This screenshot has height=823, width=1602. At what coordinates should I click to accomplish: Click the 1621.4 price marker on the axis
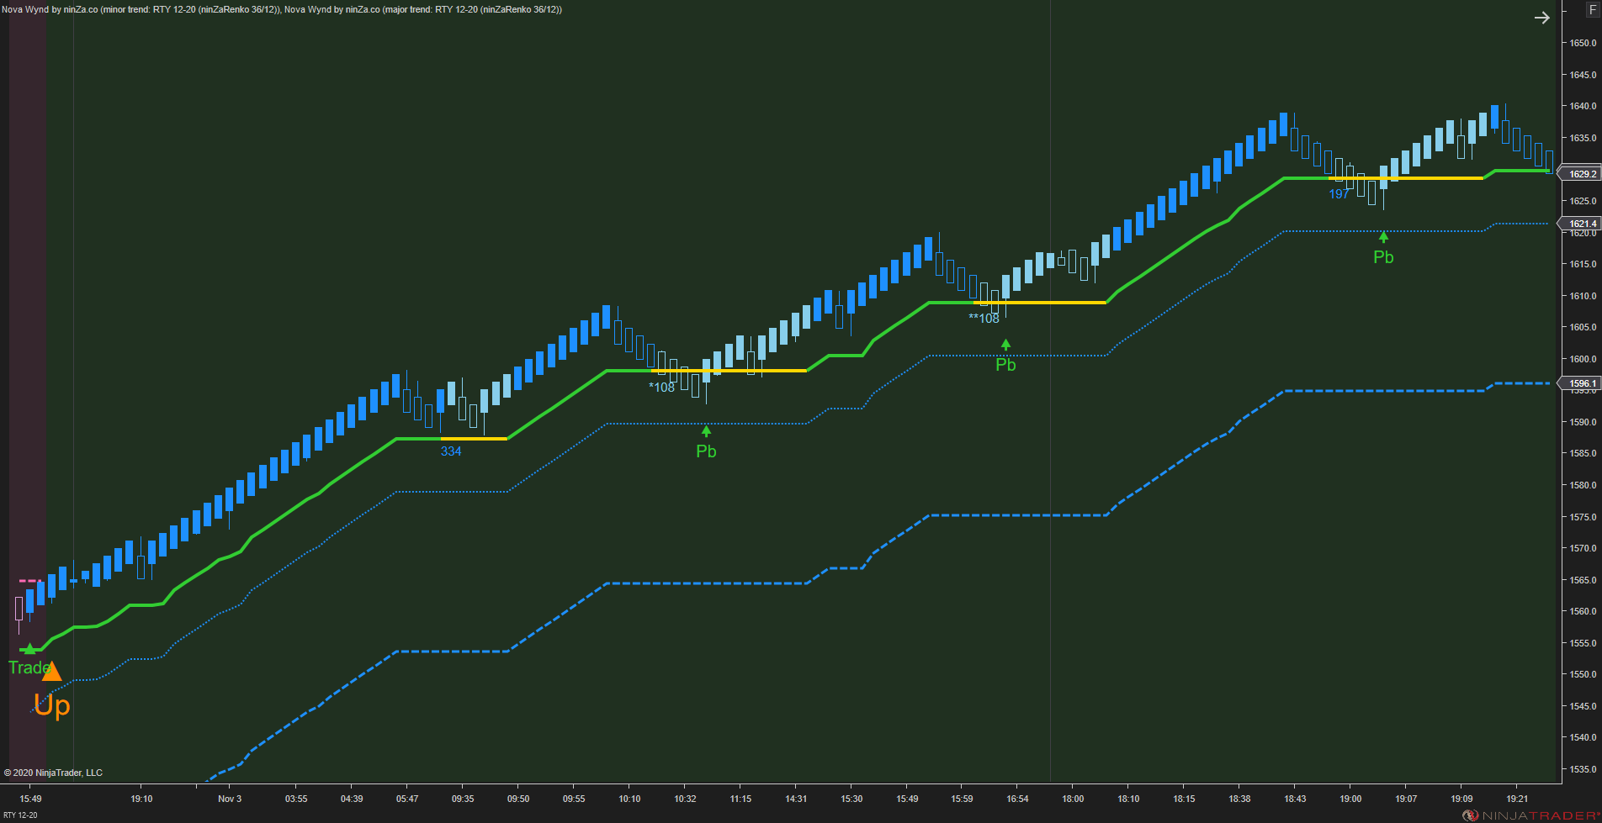point(1582,223)
